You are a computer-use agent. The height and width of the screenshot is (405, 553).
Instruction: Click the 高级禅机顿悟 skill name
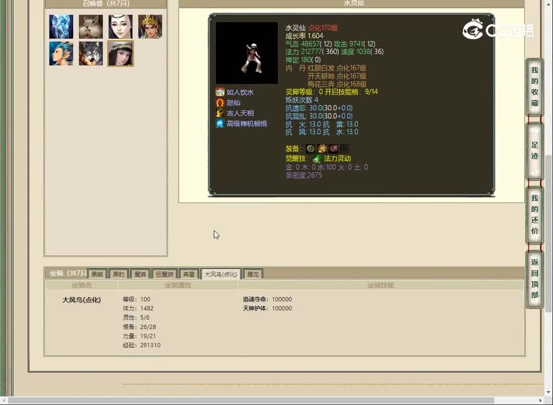(247, 124)
